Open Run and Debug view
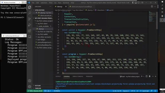 click(x=30, y=25)
